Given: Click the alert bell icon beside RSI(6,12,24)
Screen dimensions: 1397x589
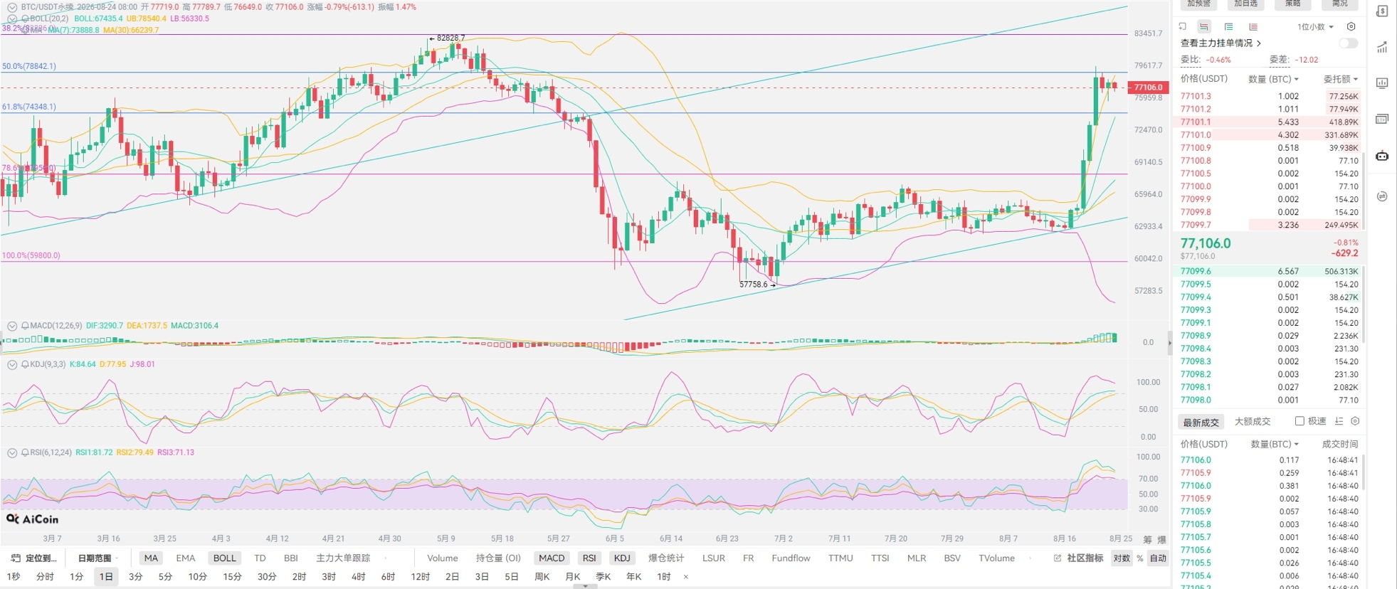Looking at the screenshot, I should click(25, 452).
